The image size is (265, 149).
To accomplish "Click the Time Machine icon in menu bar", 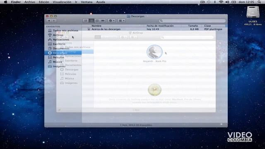I will point(209,2).
